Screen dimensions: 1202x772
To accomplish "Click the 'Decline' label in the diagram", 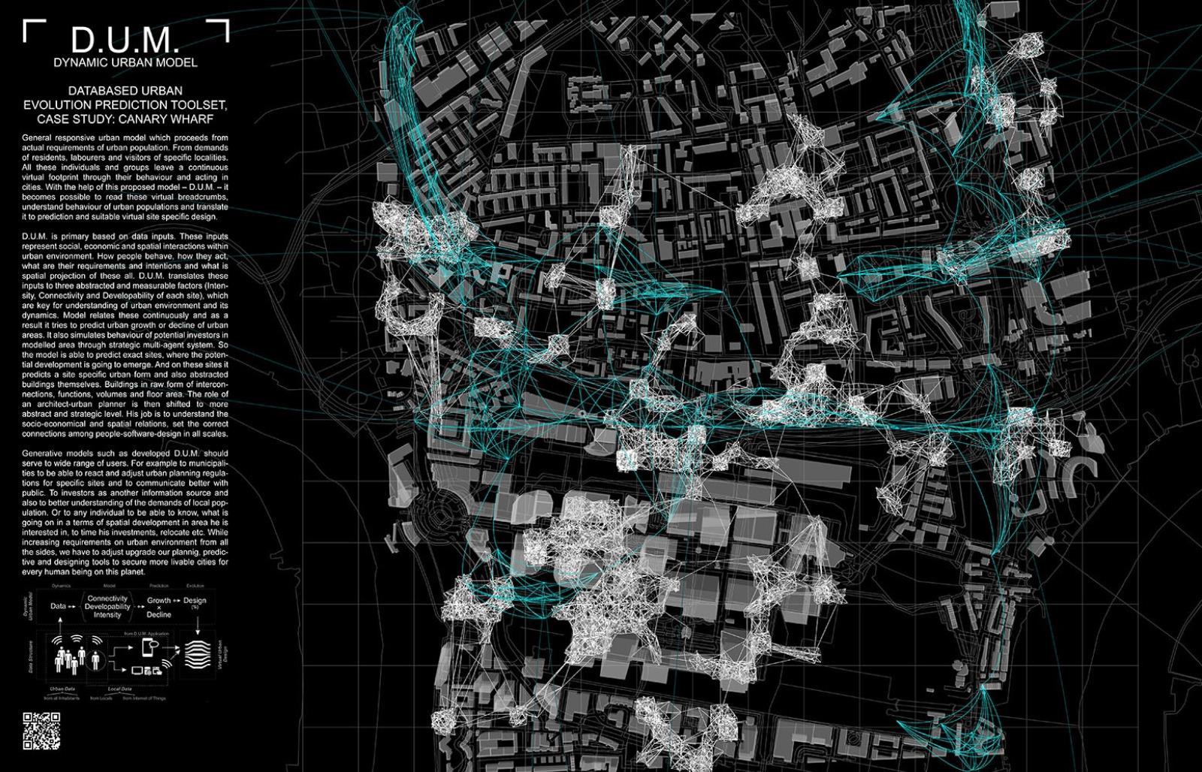I will click(159, 615).
